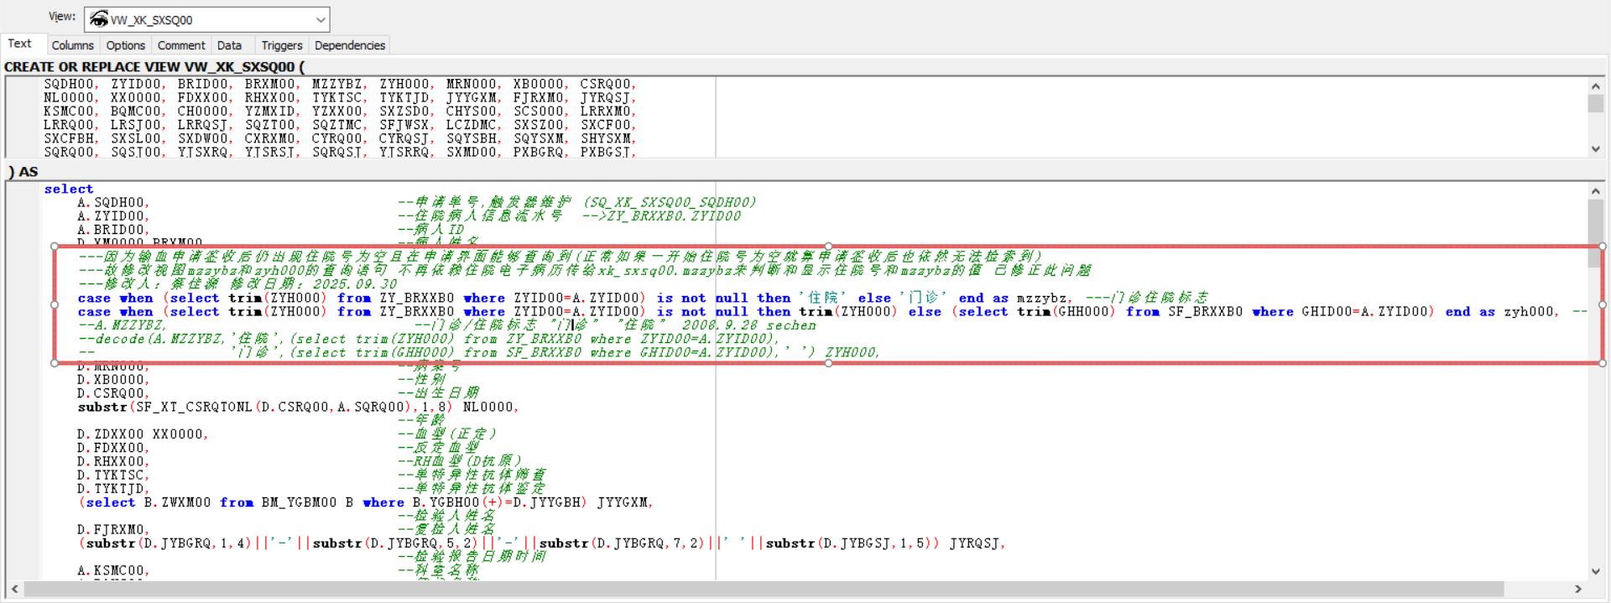Click the horizontal scrollbar left arrow
1611x603 pixels.
(x=15, y=589)
